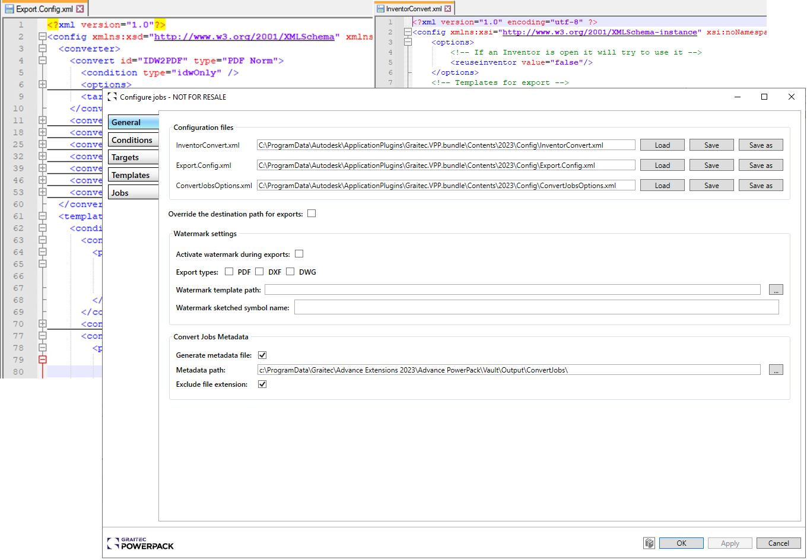
Task: Click Save as for InventorConvert.xml
Action: 761,145
